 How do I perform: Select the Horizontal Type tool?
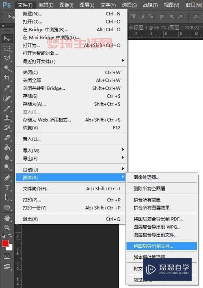coord(7,188)
